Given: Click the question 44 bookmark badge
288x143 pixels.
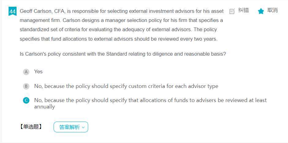Looking at the screenshot, I should [x=13, y=11].
